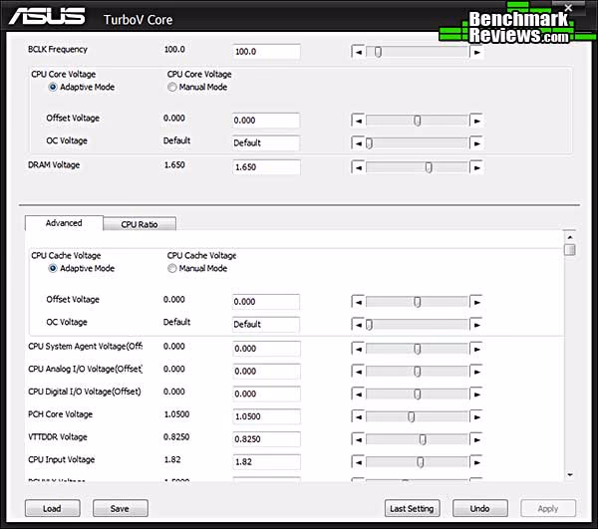Decrease CPU Core OC Voltage left arrow

pos(358,143)
